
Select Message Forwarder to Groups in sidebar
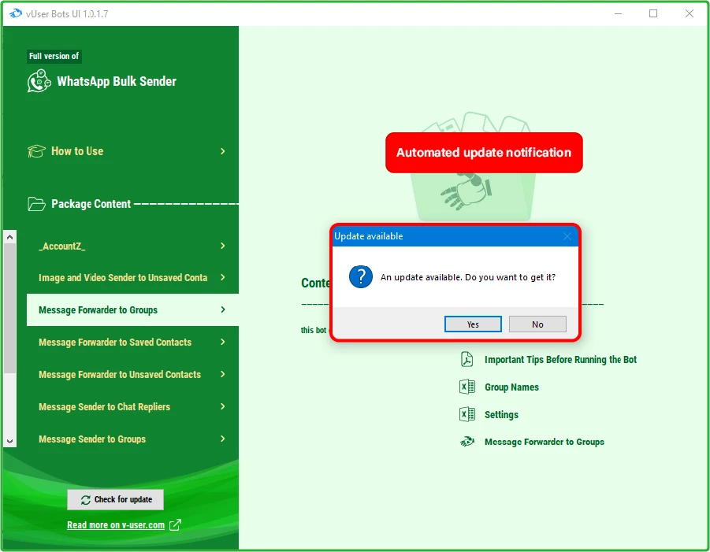[132, 310]
